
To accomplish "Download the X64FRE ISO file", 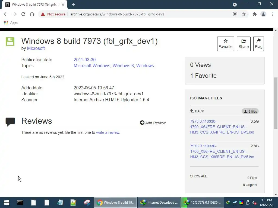I will point(222,127).
